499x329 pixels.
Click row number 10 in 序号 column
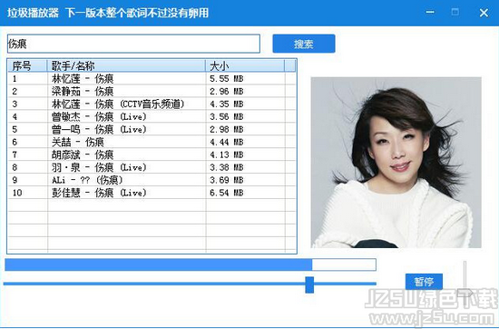pos(17,193)
